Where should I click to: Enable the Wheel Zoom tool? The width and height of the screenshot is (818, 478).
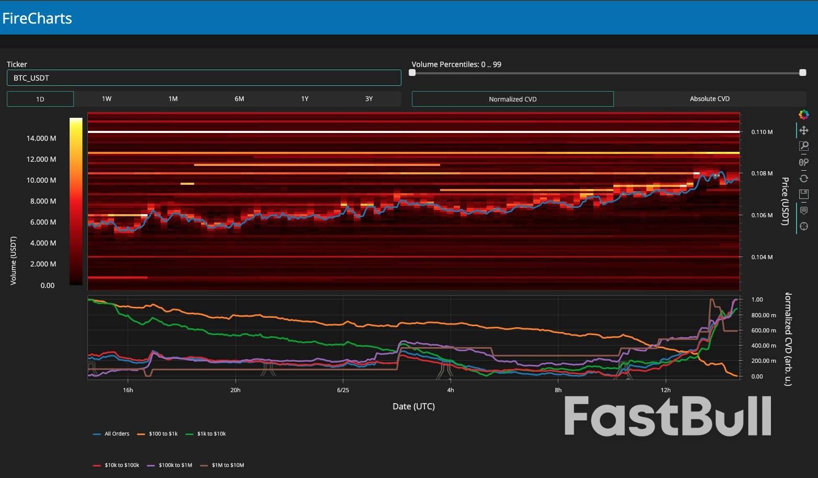click(x=803, y=162)
